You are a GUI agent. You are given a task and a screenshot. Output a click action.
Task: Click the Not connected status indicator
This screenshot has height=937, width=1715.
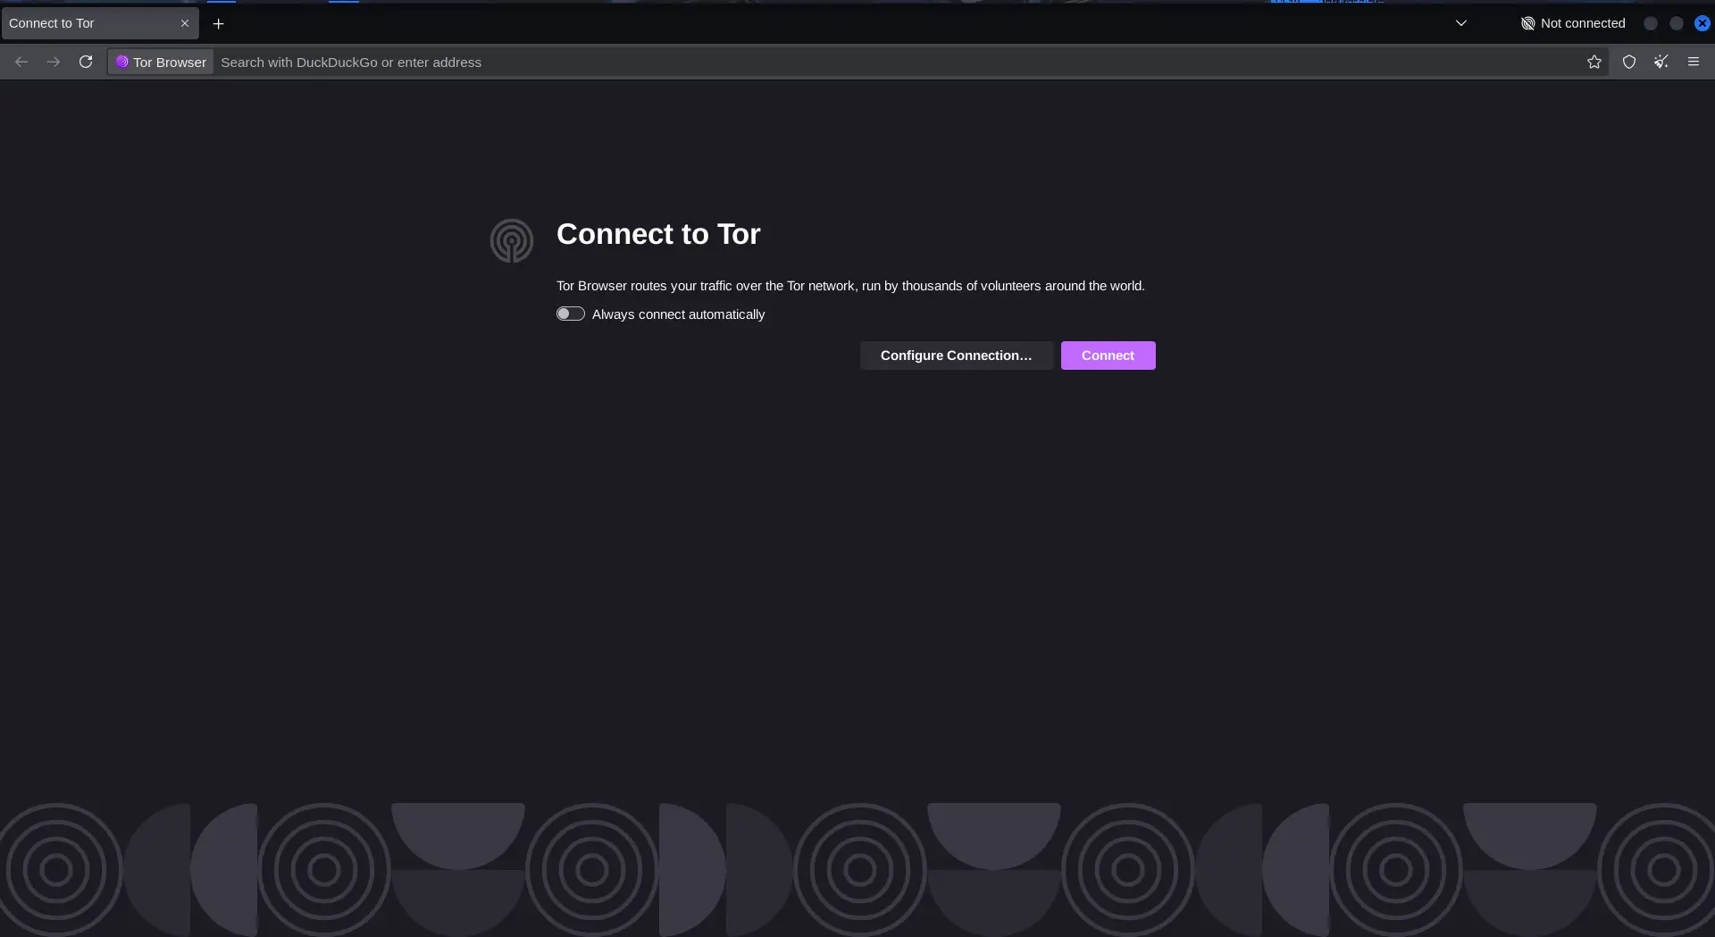[1573, 23]
